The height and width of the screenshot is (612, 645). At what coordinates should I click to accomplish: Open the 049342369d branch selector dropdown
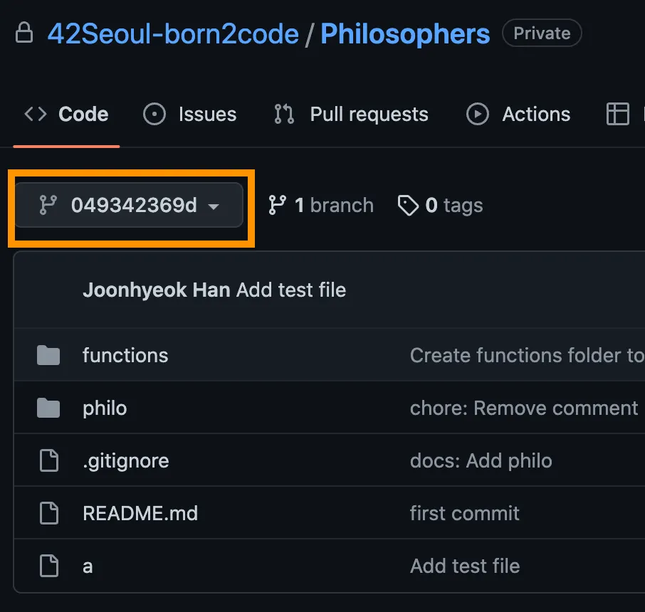coord(130,206)
